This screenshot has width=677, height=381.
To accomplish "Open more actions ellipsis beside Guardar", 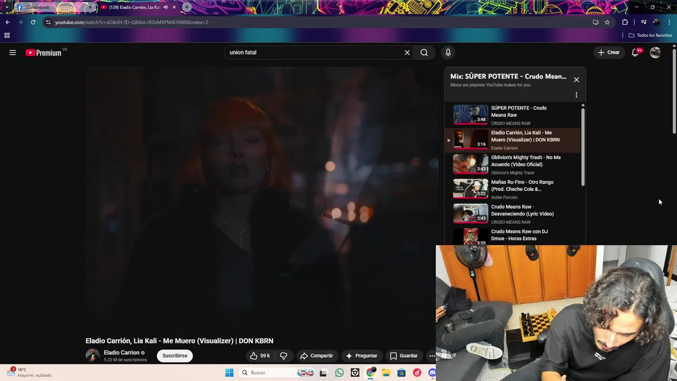I will (432, 356).
